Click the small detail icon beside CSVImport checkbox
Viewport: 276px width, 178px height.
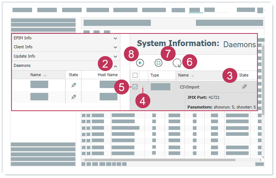click(x=143, y=87)
